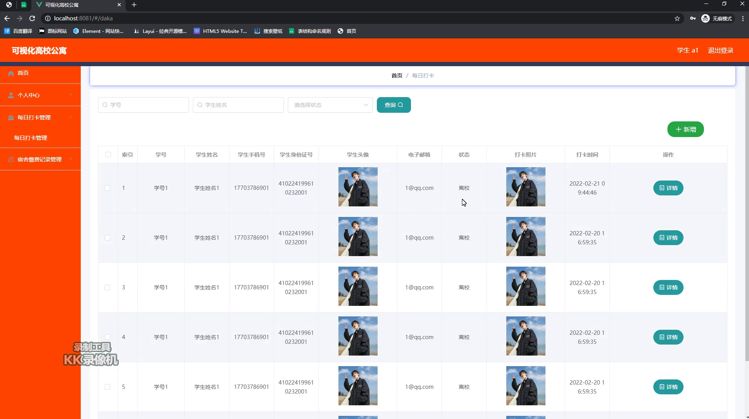The image size is (749, 419).
Task: Open the Layui bookmark
Action: click(160, 31)
